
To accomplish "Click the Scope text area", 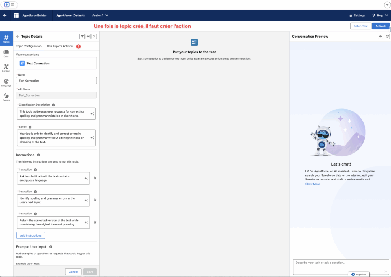I will 57,138.
